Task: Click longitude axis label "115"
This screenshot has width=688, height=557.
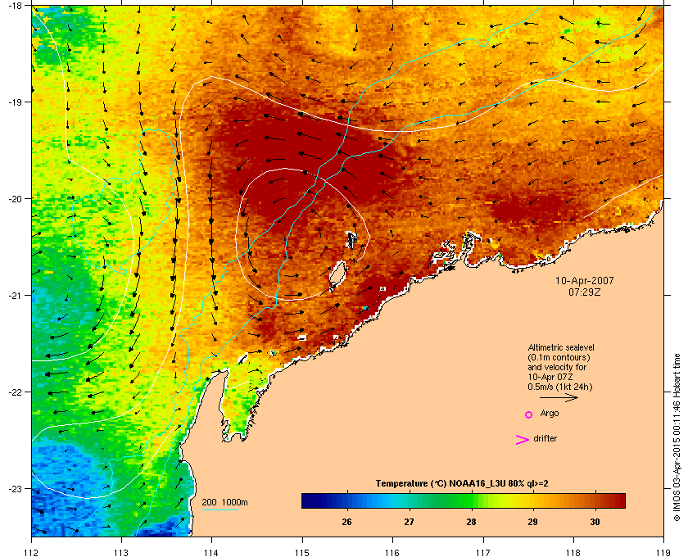Action: pyautogui.click(x=302, y=552)
